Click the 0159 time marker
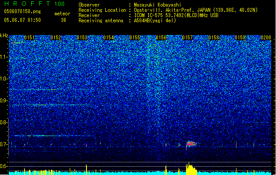 [x=240, y=38]
